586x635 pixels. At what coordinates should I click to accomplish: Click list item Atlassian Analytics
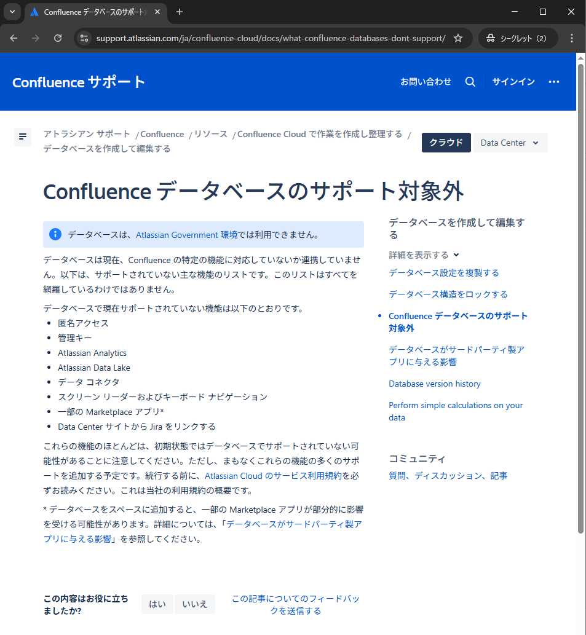coord(92,353)
